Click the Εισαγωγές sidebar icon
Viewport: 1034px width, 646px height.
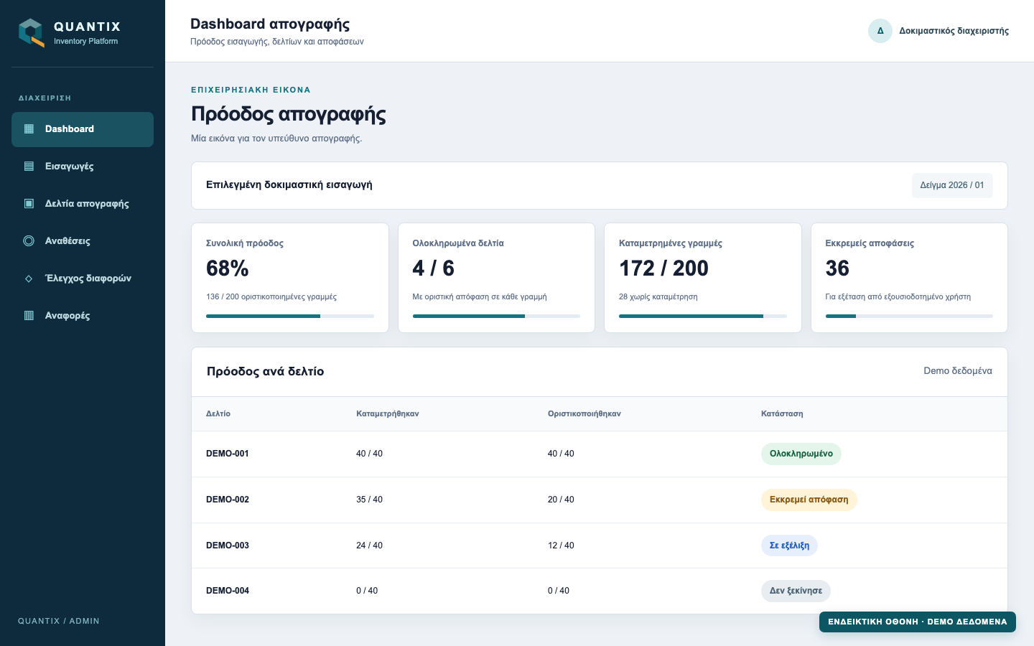pyautogui.click(x=29, y=167)
